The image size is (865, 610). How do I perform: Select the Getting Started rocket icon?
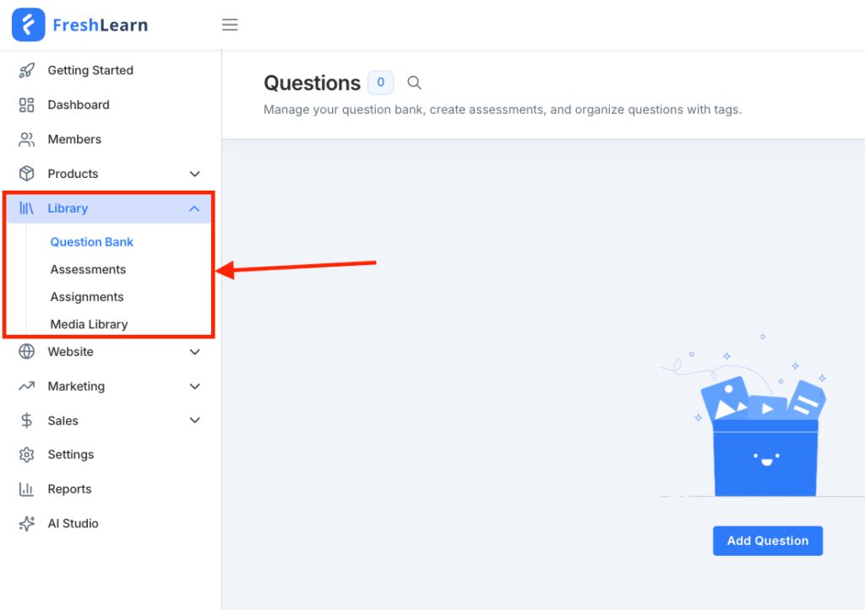pos(25,70)
